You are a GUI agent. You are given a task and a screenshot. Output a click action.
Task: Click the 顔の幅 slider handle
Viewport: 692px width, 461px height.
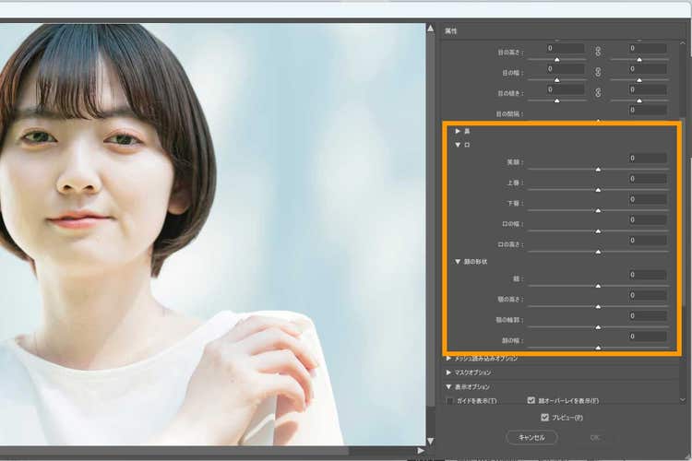(598, 349)
